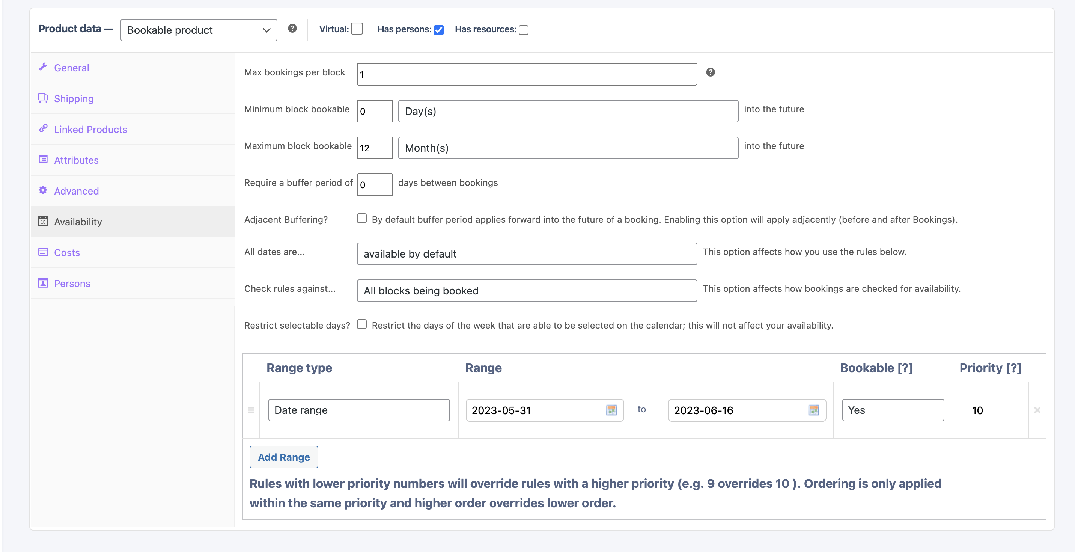Toggle the Virtual checkbox
Screen dimensions: 1075x552
click(357, 29)
